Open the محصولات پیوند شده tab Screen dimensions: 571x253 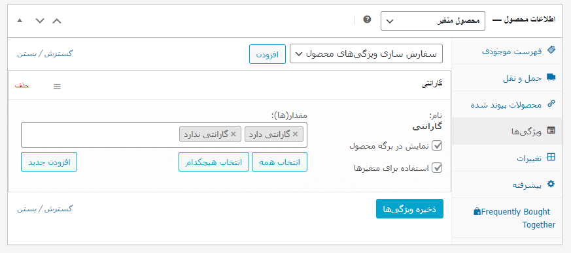click(x=511, y=104)
